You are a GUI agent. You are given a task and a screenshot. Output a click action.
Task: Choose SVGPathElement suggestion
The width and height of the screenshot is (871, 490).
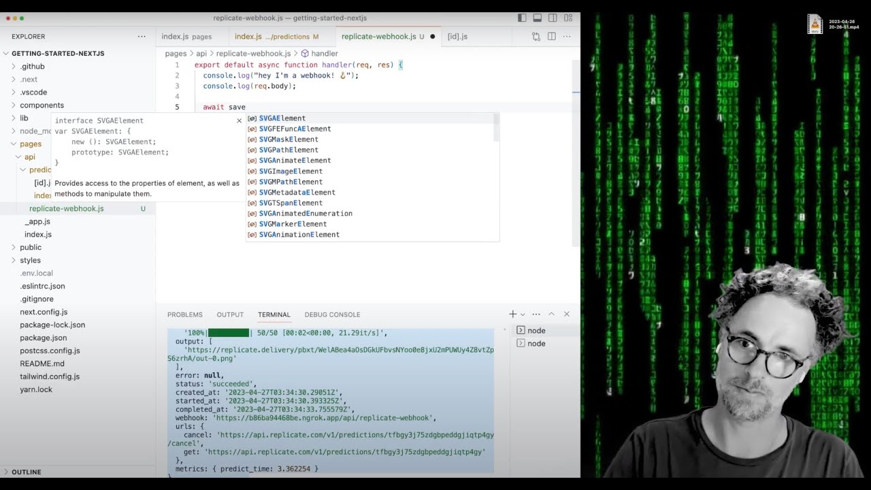tap(369, 150)
